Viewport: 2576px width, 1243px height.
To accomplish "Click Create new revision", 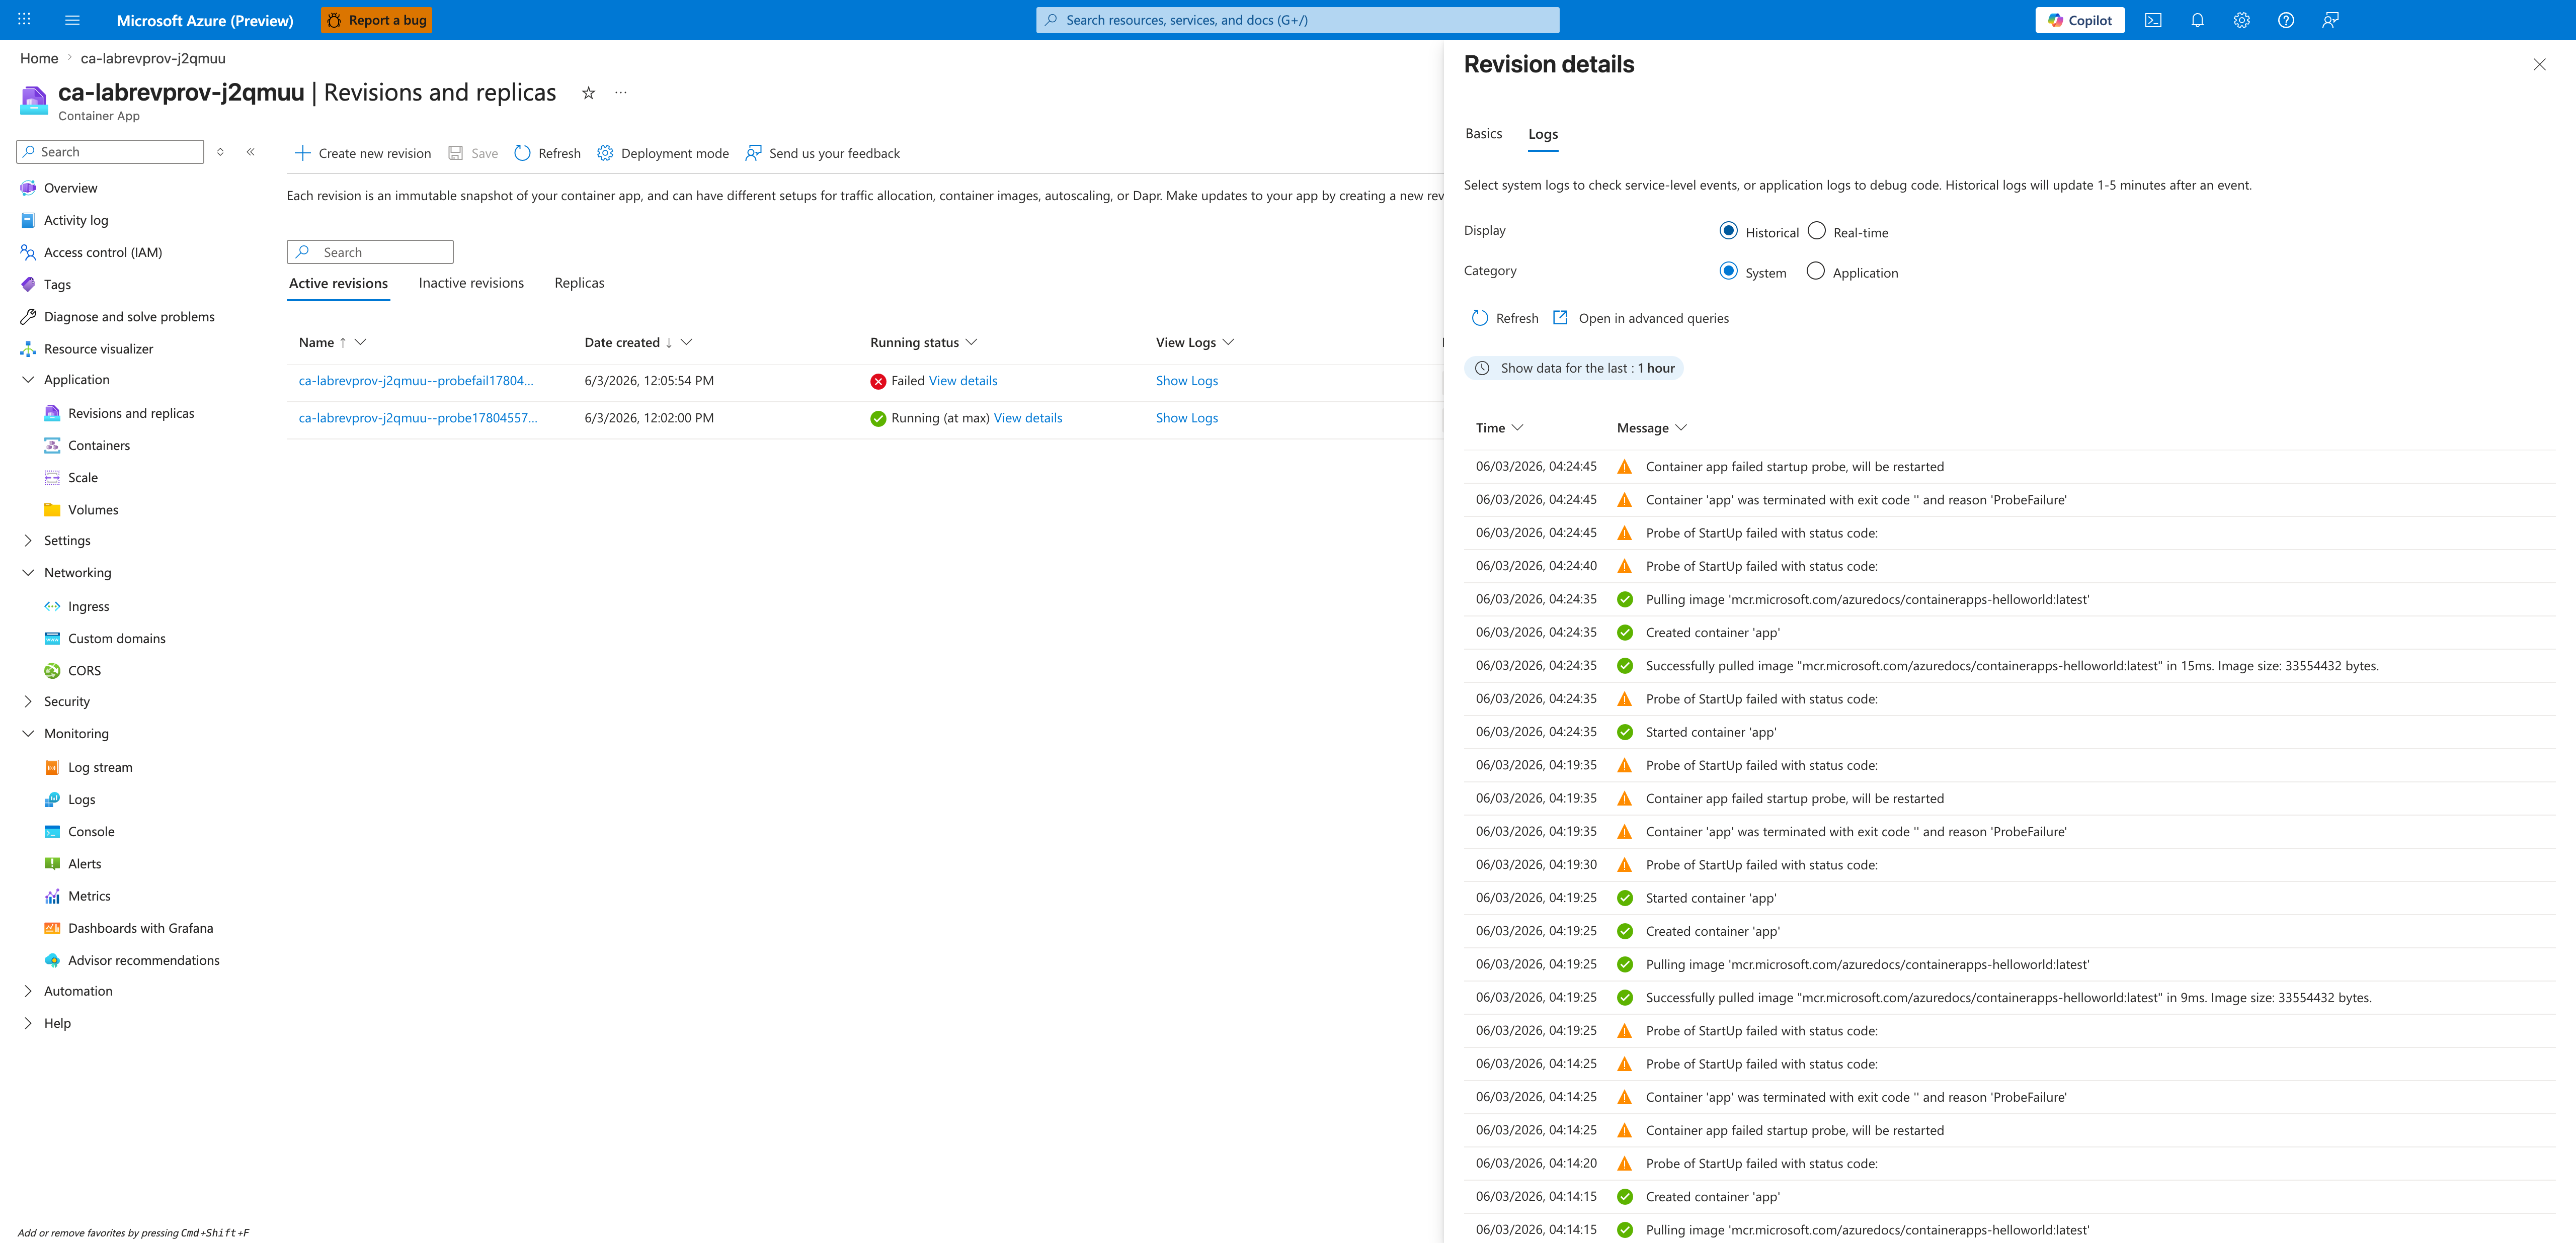I will [x=363, y=153].
